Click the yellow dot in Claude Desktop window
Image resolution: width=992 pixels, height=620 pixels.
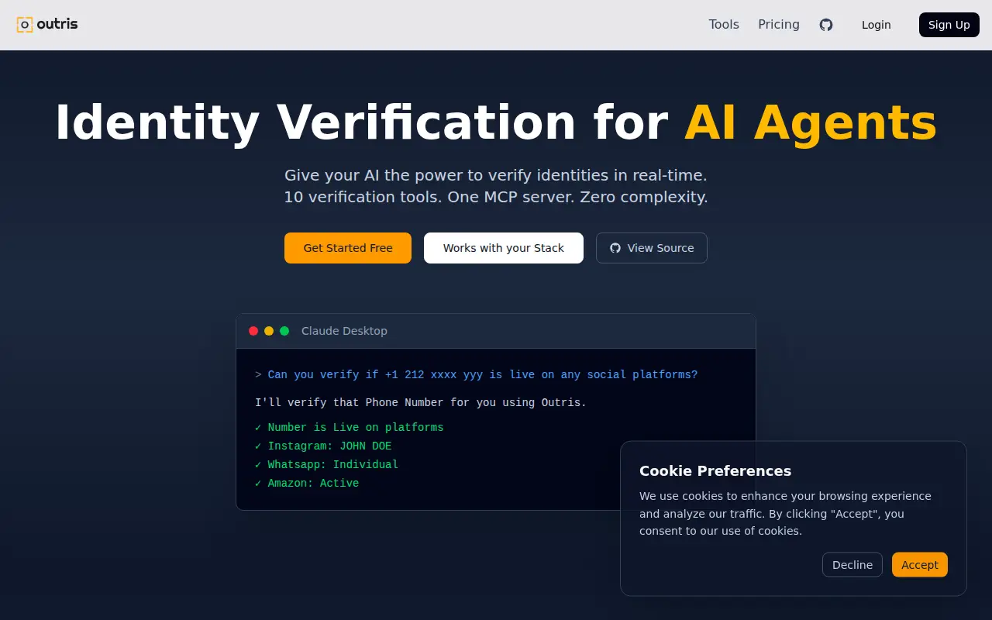[x=269, y=331]
